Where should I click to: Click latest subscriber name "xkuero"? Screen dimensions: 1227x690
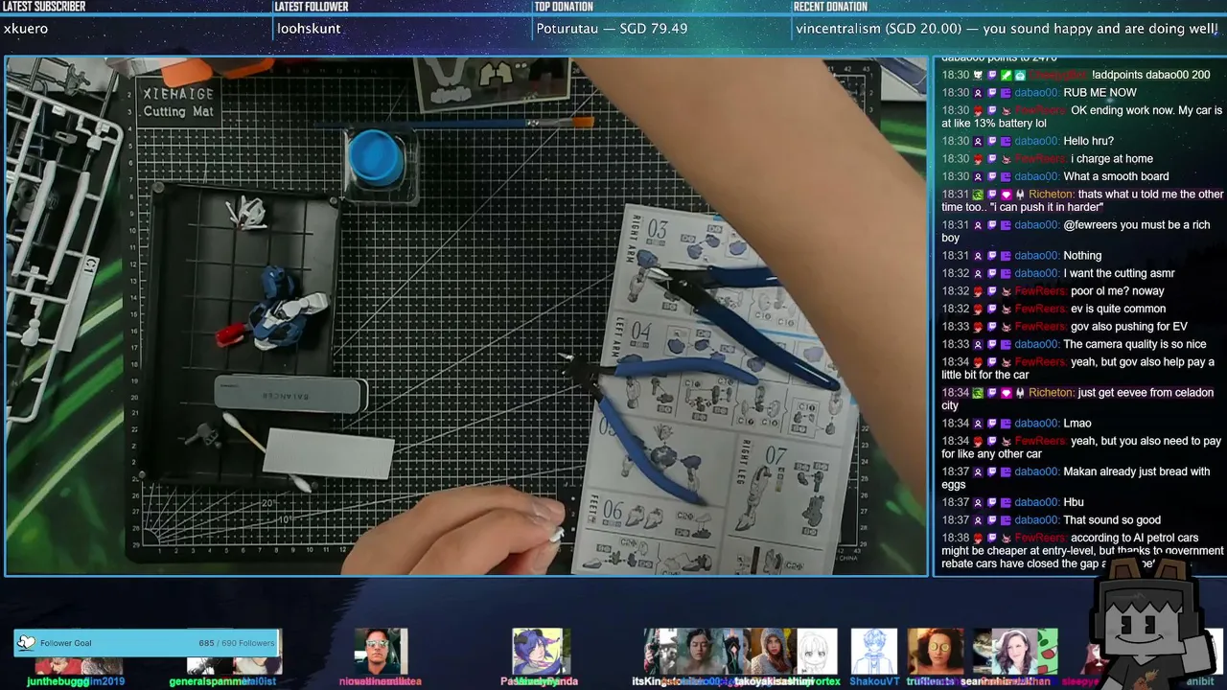click(26, 29)
